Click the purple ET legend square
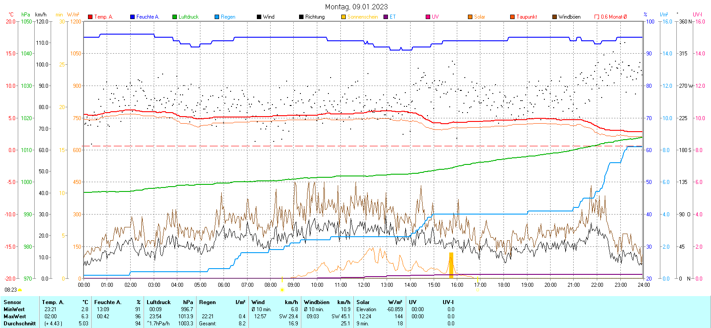711x328 pixels. tap(386, 17)
